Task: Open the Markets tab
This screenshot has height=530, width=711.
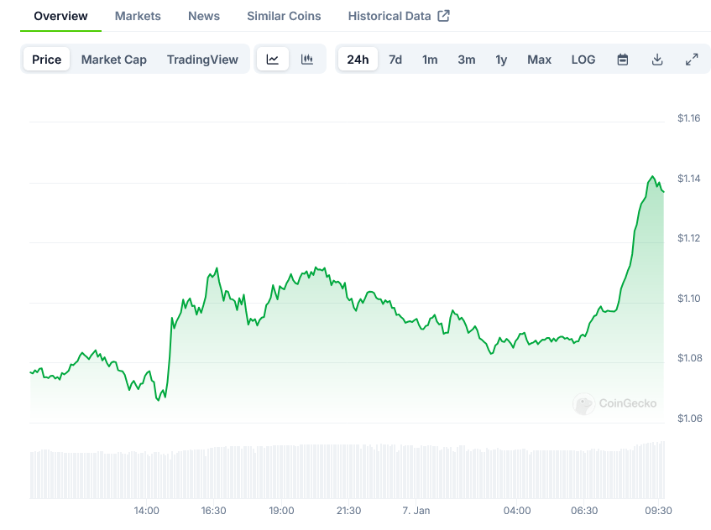Action: 138,16
